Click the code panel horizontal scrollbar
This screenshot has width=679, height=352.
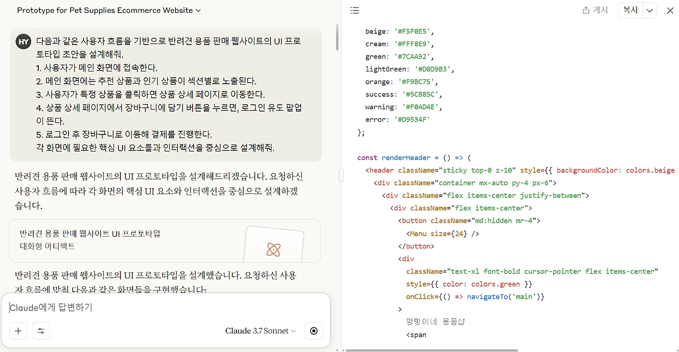(431, 350)
